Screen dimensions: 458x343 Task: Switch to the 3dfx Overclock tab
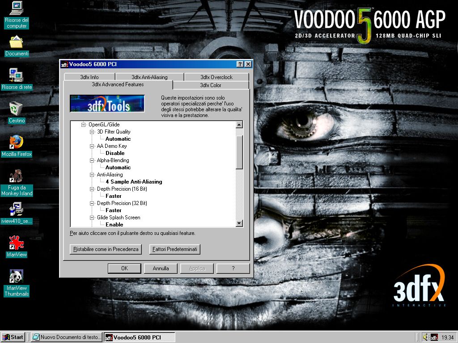pos(216,77)
